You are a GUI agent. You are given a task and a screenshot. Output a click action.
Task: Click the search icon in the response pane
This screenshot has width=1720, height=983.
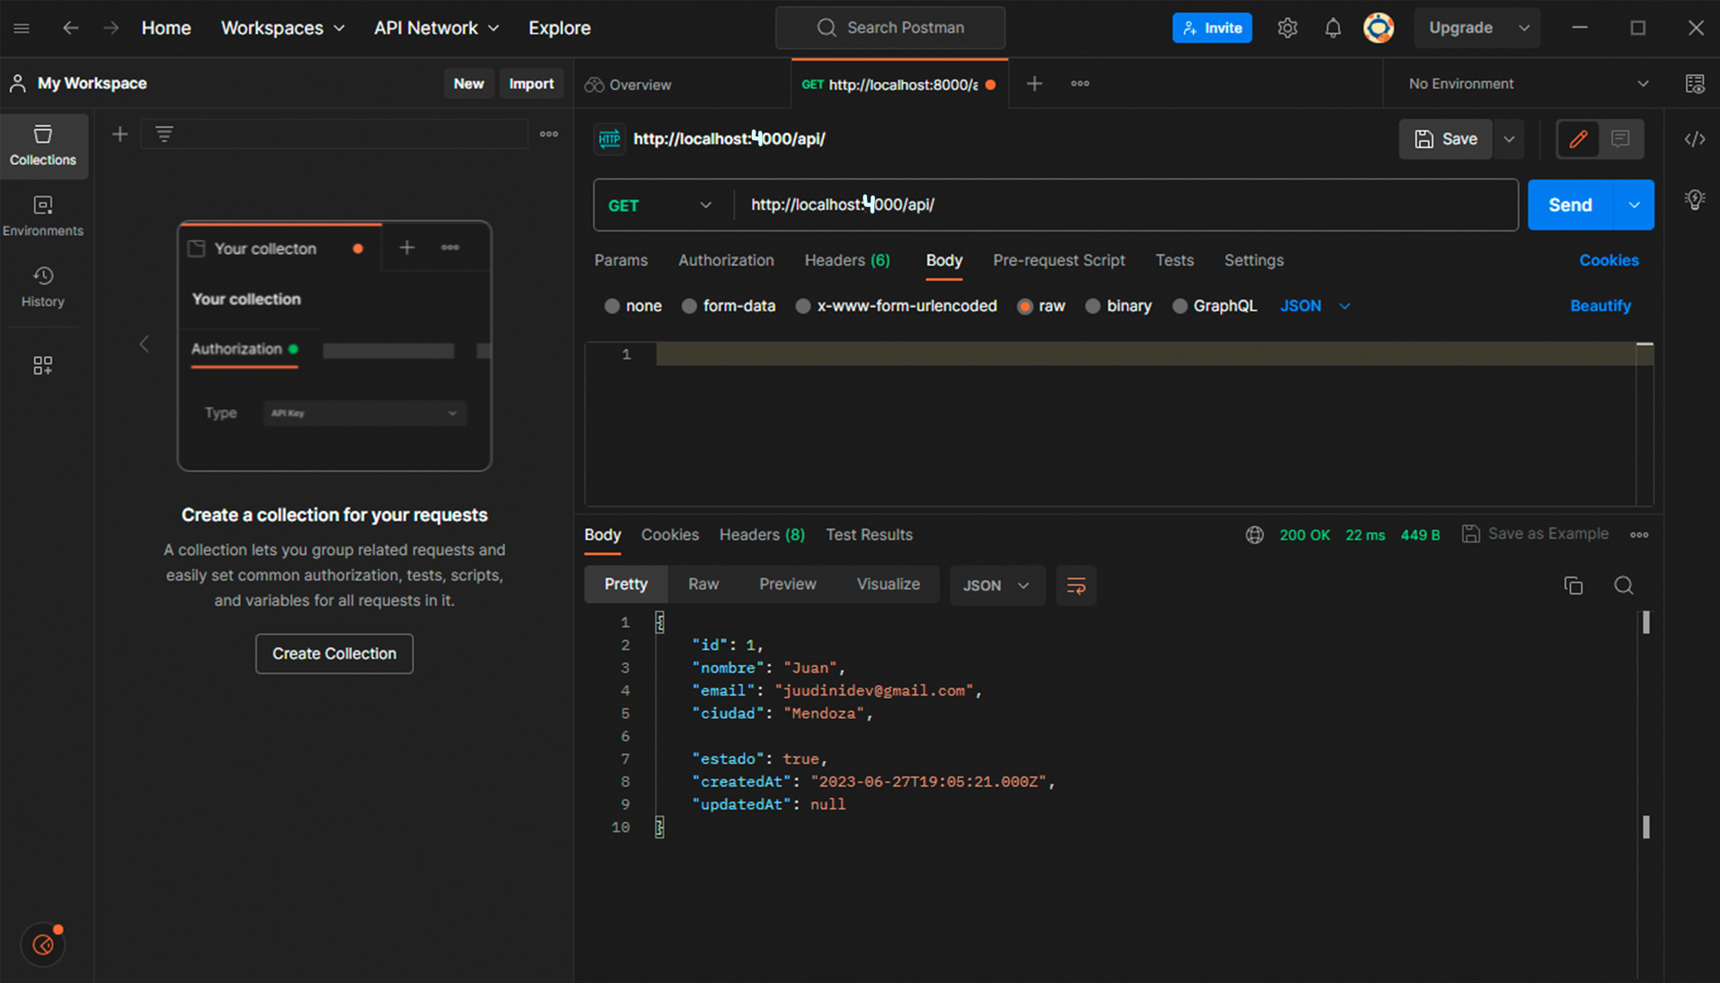pos(1624,586)
